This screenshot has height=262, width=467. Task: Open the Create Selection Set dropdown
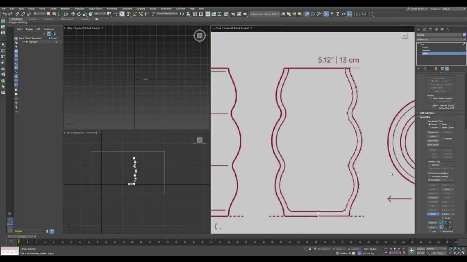tap(167, 14)
